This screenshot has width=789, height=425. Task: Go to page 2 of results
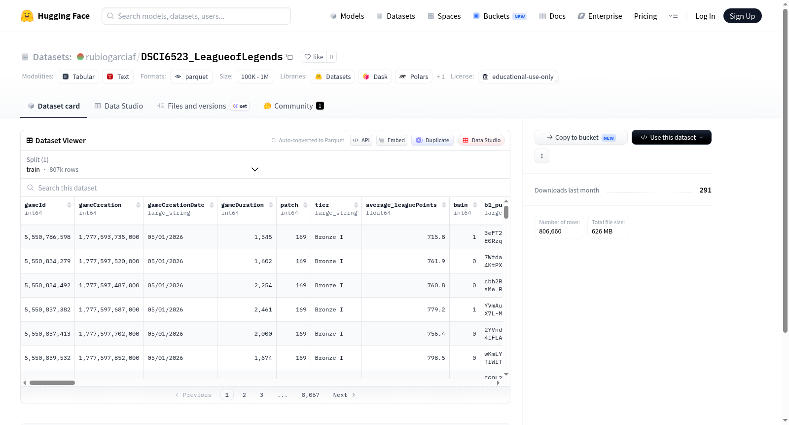coord(244,395)
